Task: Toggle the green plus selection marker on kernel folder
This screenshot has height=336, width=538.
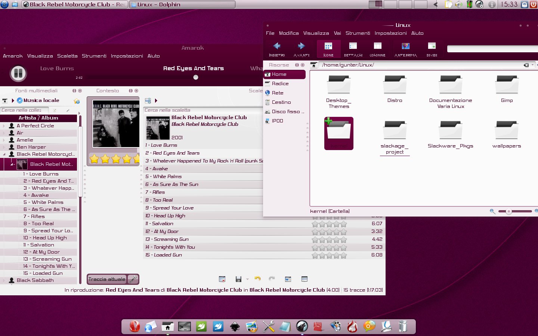Action: pos(328,121)
